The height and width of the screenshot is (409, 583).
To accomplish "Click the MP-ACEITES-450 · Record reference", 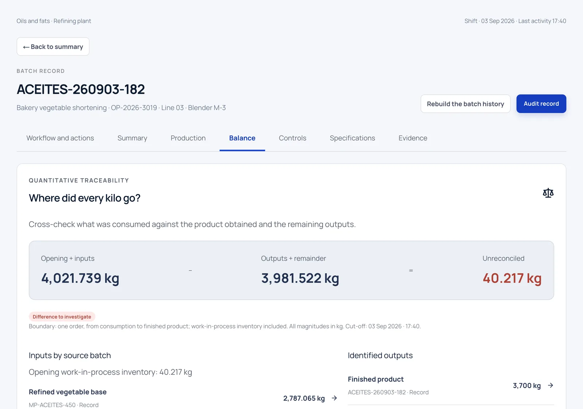I will point(64,405).
